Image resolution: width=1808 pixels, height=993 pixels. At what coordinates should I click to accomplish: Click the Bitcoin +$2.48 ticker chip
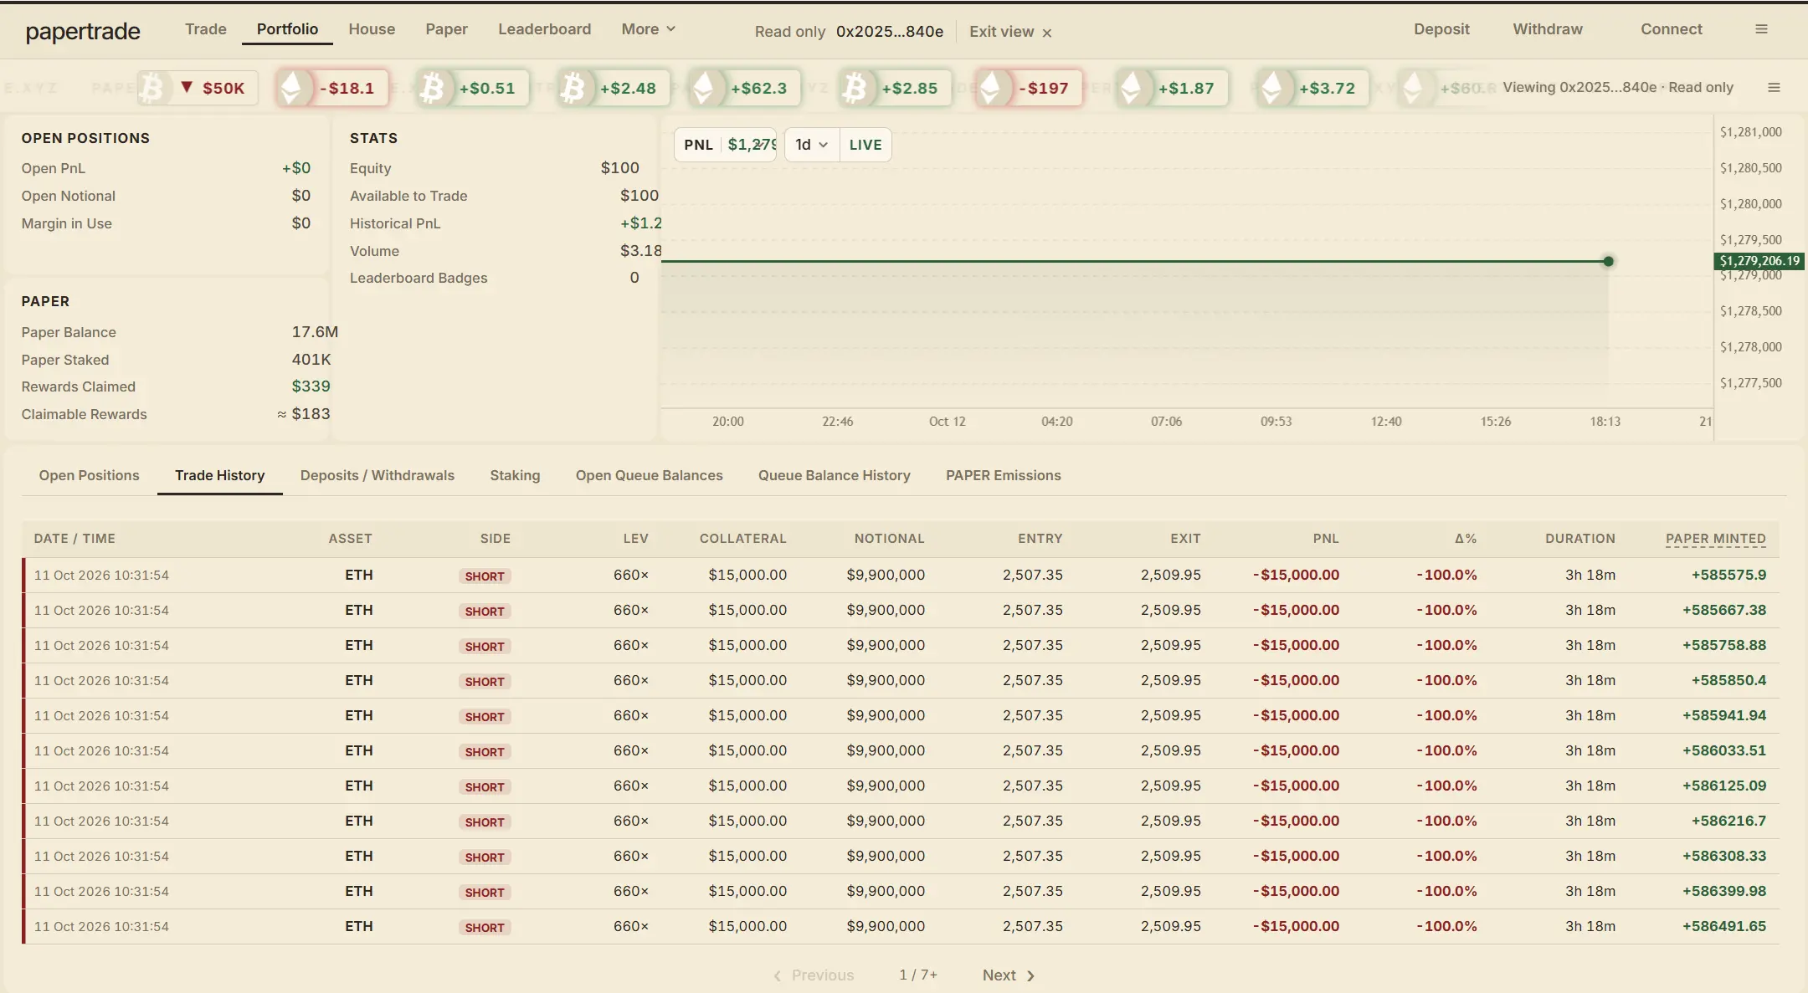[614, 88]
